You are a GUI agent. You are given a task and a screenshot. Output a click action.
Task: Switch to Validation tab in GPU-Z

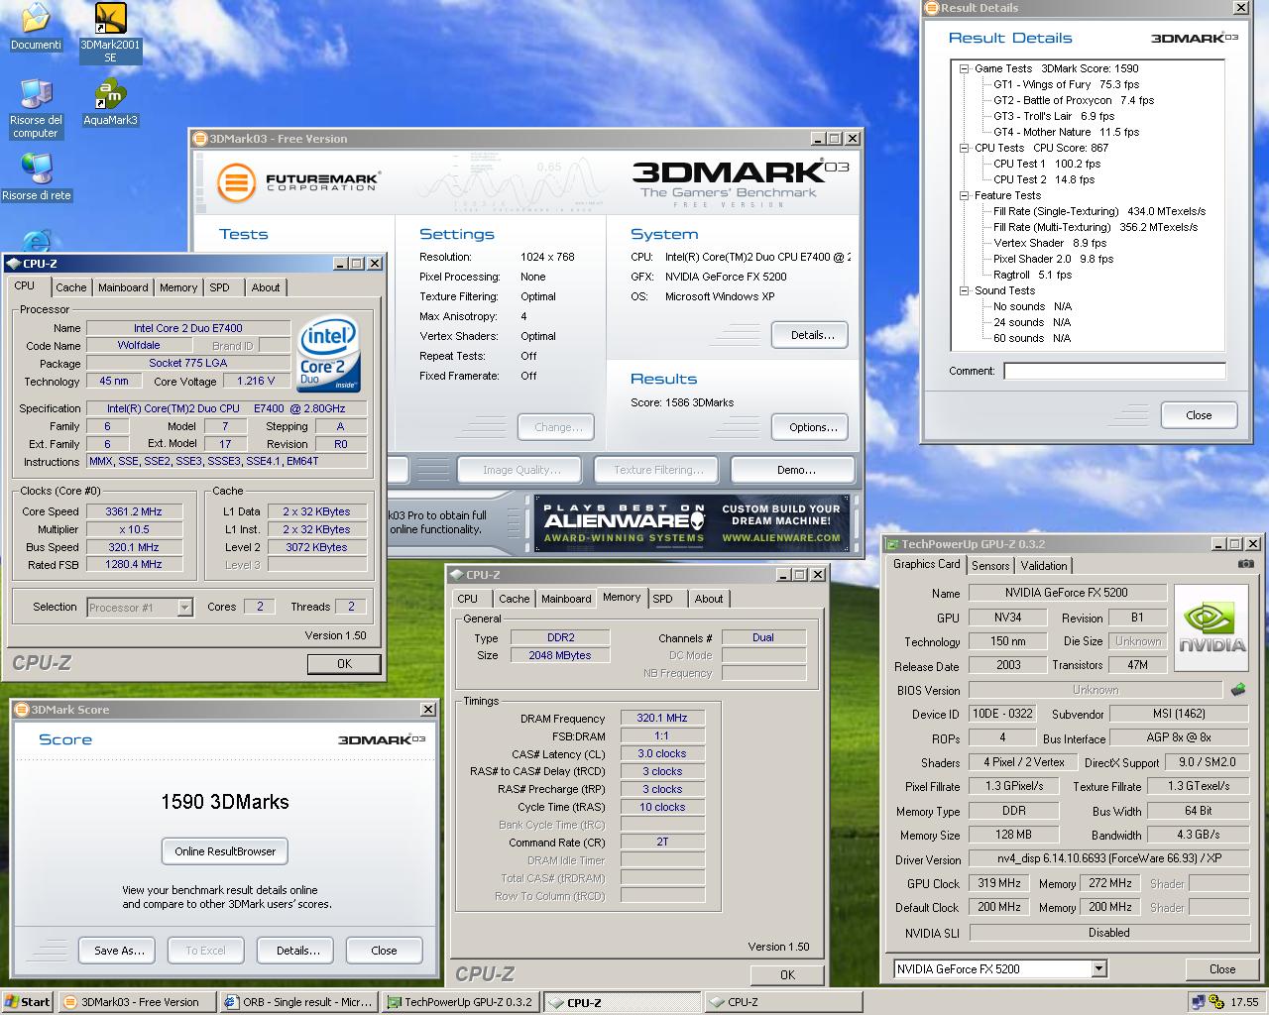click(x=1044, y=566)
